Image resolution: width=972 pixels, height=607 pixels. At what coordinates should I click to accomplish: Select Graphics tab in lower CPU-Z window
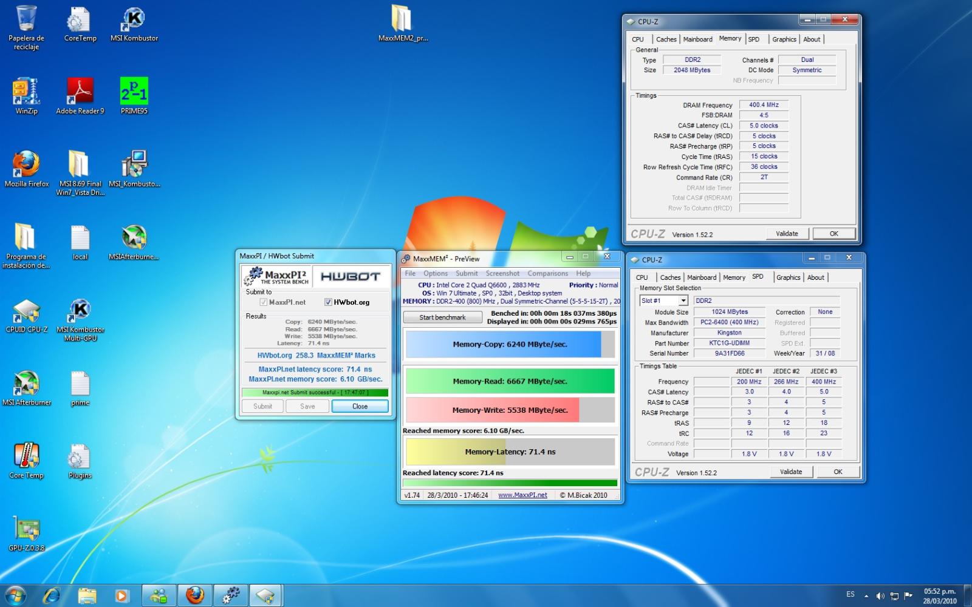point(789,277)
